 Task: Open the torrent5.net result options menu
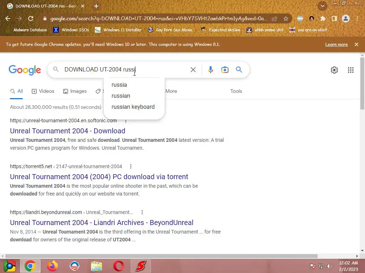(x=131, y=166)
